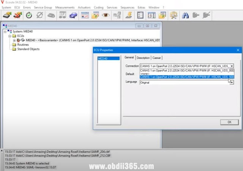Screen dimensions: 243x171
Task: Click the eye icon in toolbar
Action: (106, 15)
